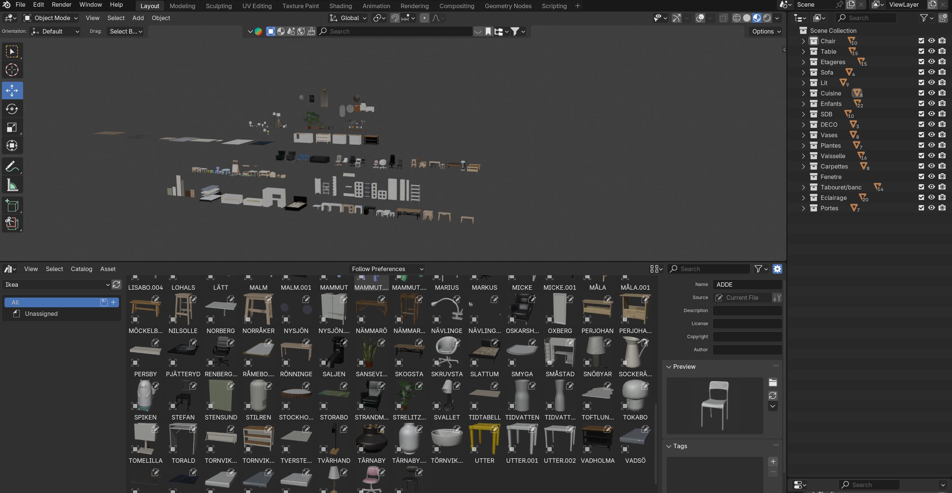Disable render for Plantes collection
Viewport: 952px width, 493px height.
(x=942, y=145)
